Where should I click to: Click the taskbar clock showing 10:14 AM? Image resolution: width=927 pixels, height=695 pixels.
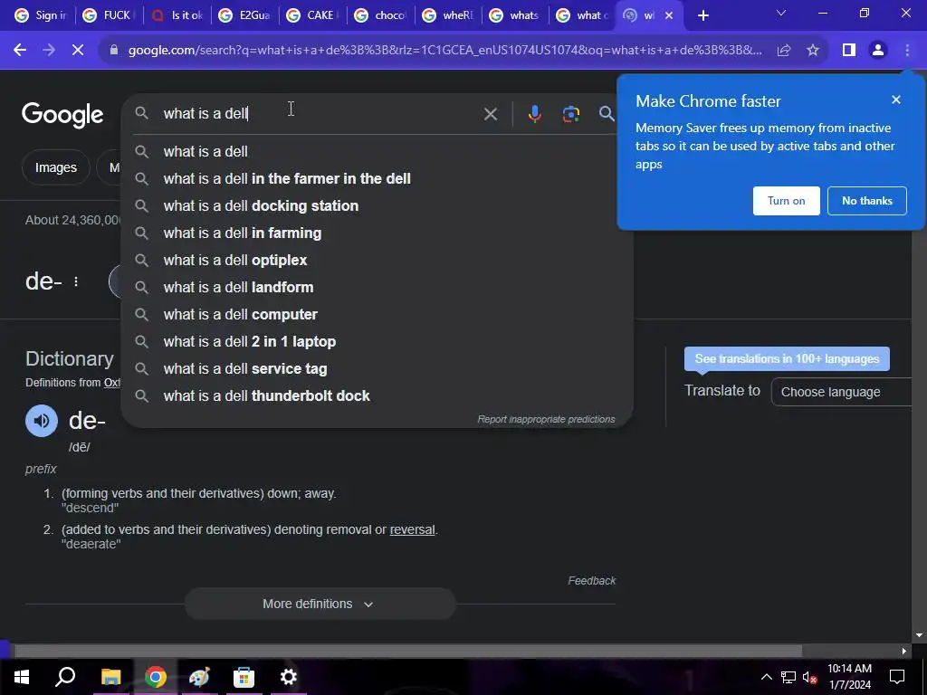pyautogui.click(x=849, y=677)
